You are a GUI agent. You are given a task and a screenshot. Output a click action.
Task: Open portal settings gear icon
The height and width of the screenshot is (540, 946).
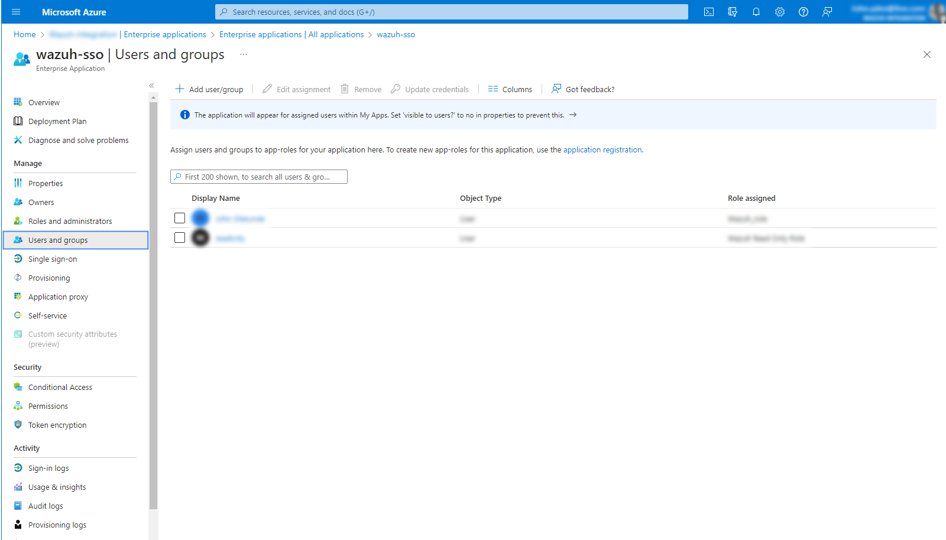(779, 12)
